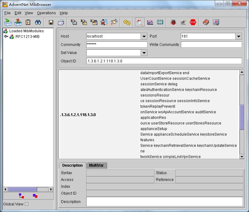The height and width of the screenshot is (212, 249).
Task: Select the Loaded MibModules root node
Action: click(26, 31)
